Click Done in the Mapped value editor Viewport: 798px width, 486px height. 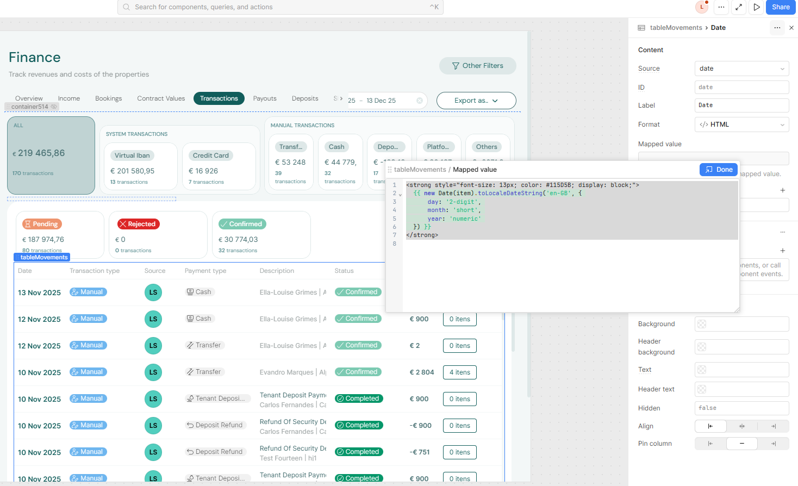[x=718, y=169]
